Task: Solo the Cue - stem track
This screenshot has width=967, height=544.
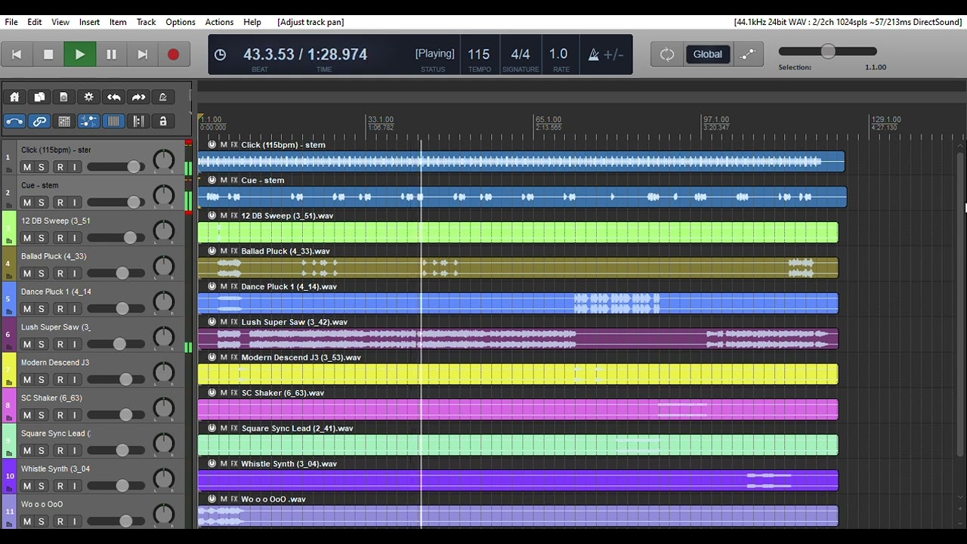Action: [42, 202]
